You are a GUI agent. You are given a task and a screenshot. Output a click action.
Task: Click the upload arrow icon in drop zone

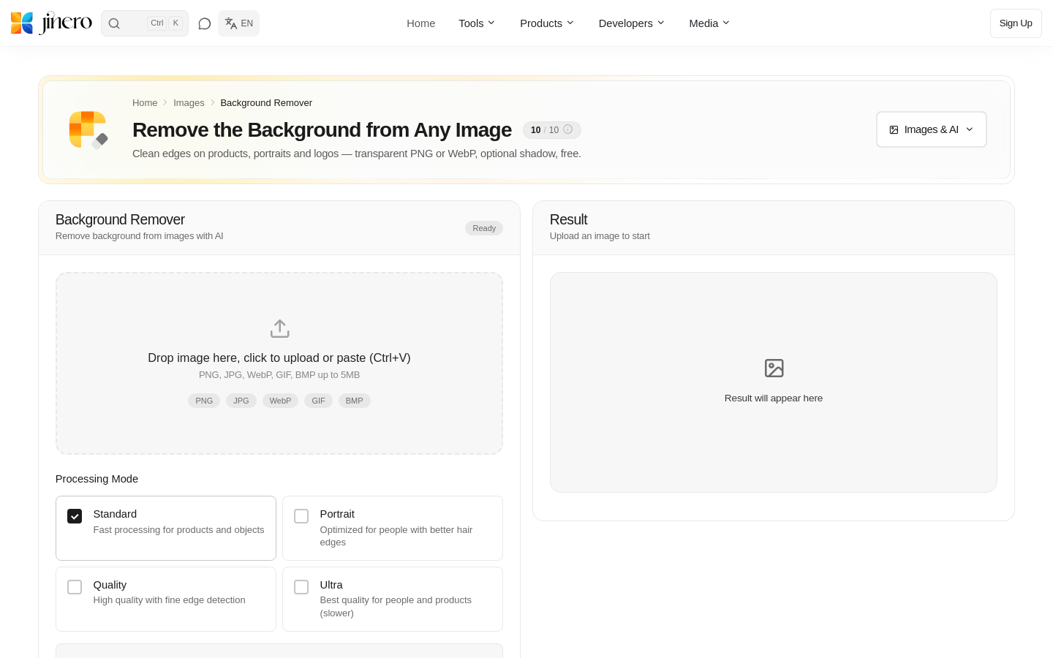(x=279, y=328)
